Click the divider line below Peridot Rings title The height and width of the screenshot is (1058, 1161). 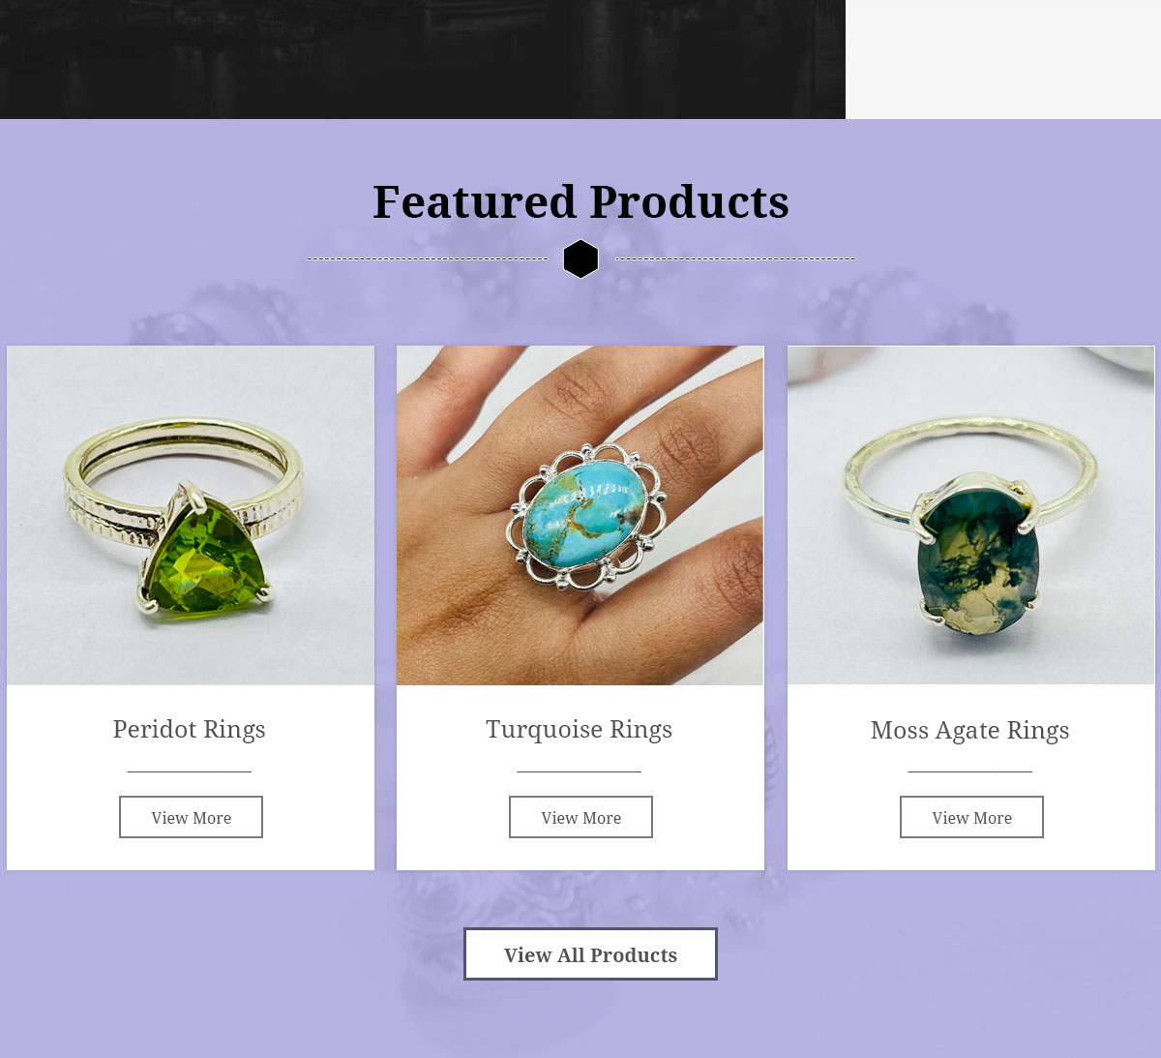190,771
